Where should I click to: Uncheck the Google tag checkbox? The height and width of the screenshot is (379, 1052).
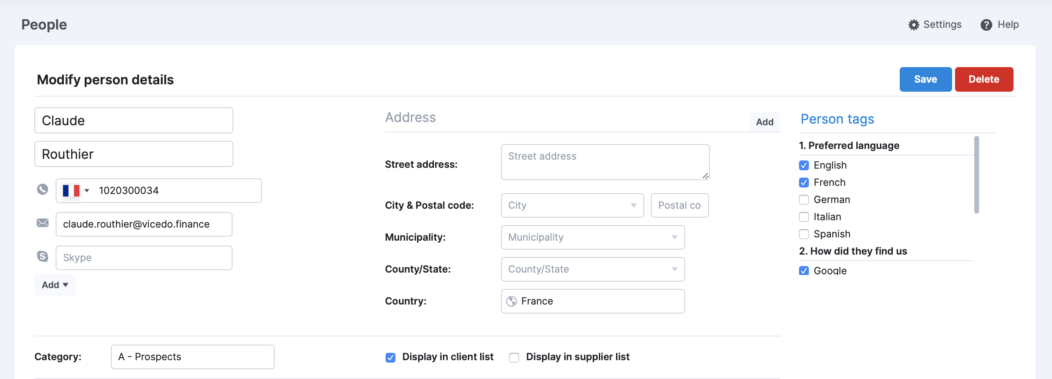pyautogui.click(x=804, y=271)
